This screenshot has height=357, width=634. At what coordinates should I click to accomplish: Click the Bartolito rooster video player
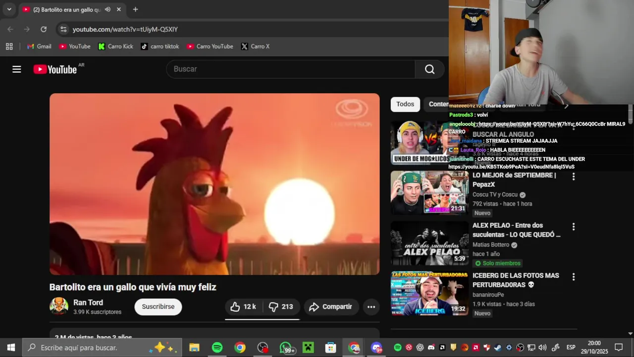click(214, 184)
